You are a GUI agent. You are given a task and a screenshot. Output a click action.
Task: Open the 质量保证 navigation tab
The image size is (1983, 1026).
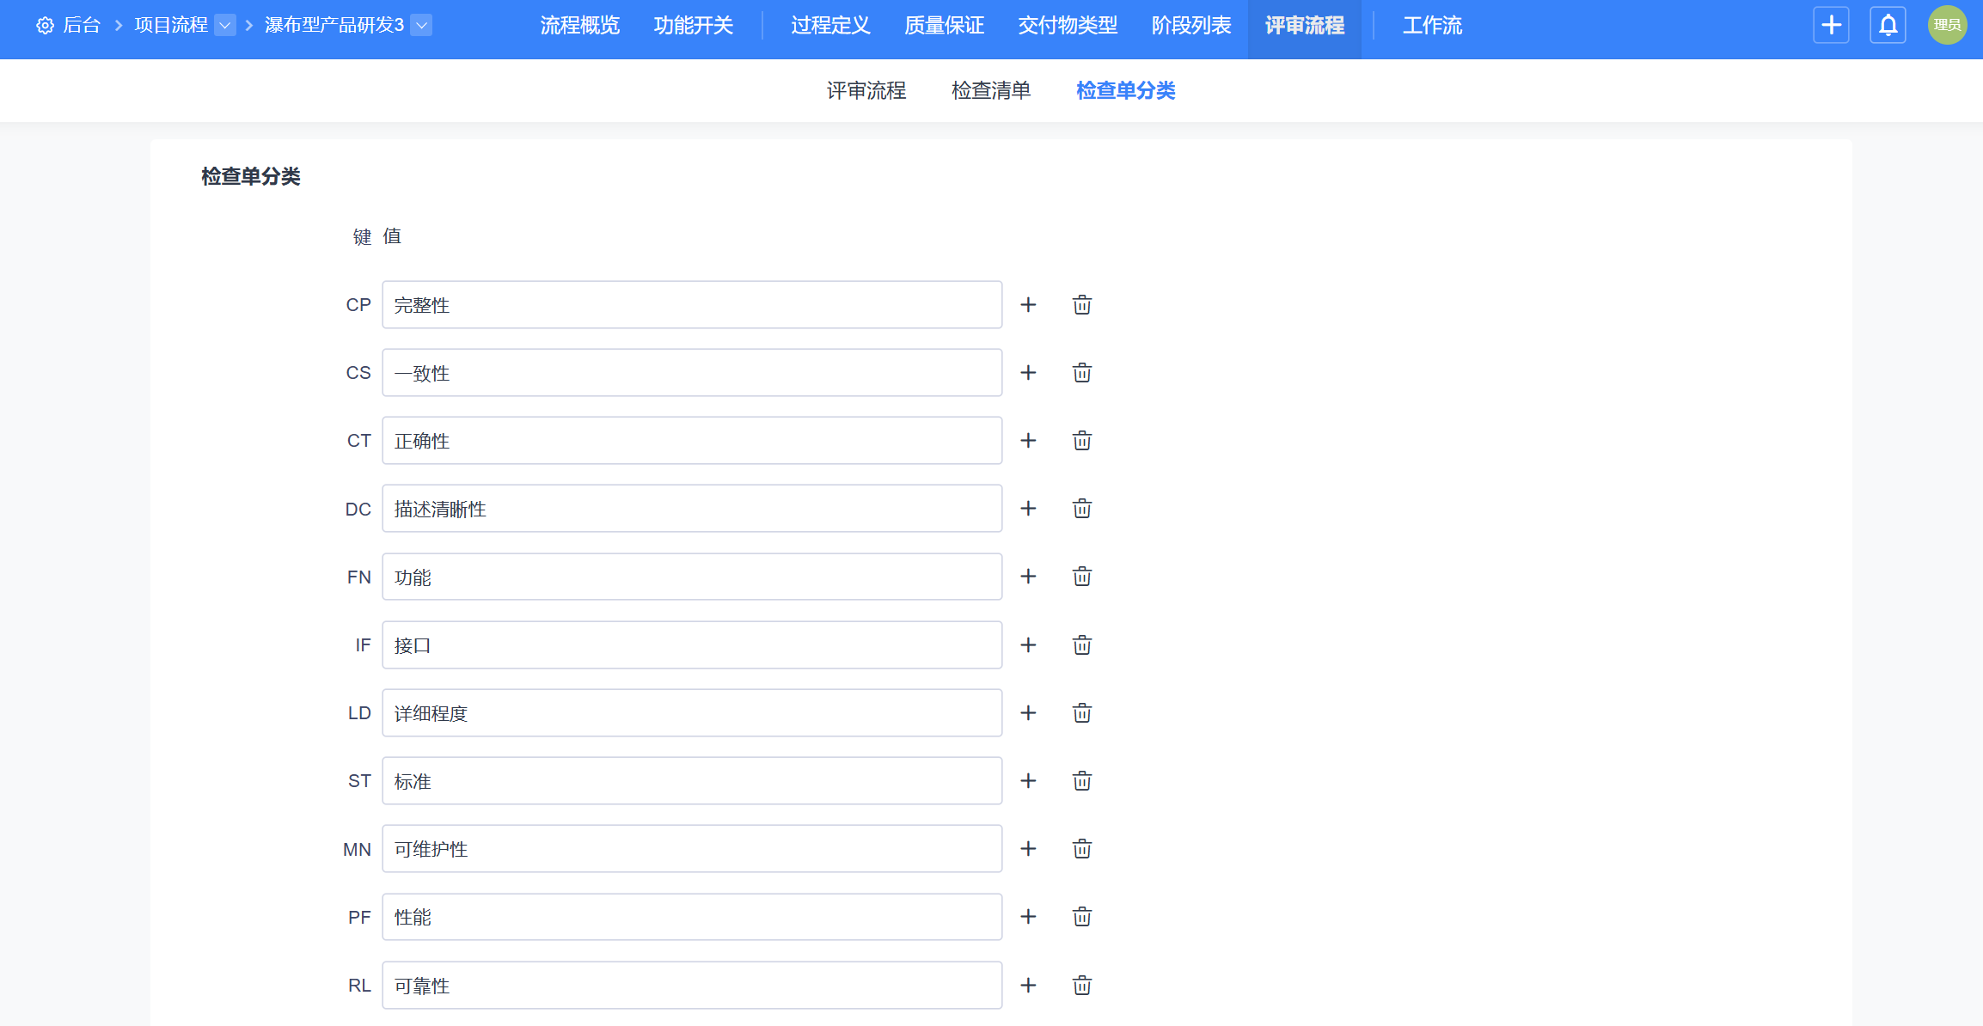pos(944,26)
